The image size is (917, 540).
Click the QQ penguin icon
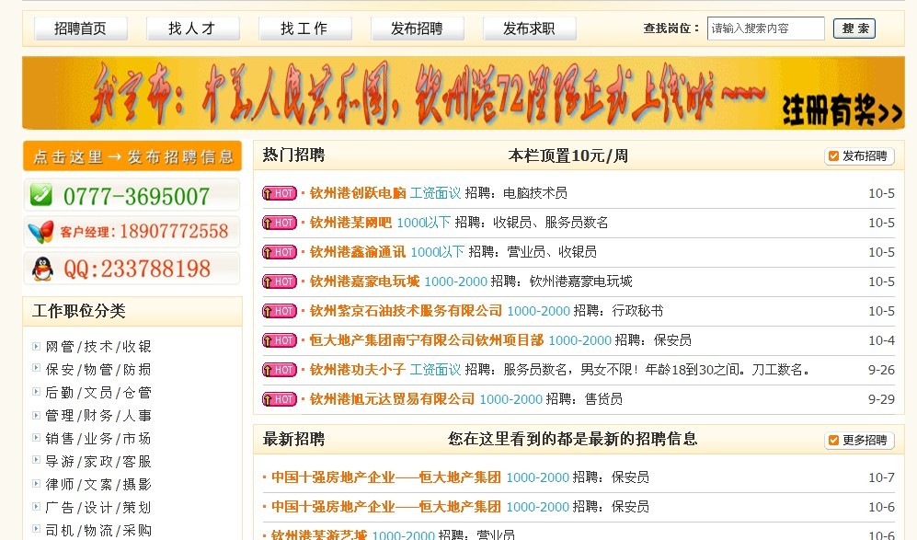(42, 269)
